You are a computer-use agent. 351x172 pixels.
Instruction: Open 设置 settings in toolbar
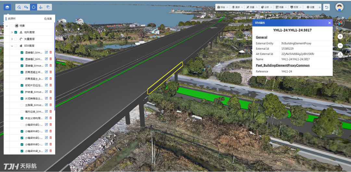point(311,7)
